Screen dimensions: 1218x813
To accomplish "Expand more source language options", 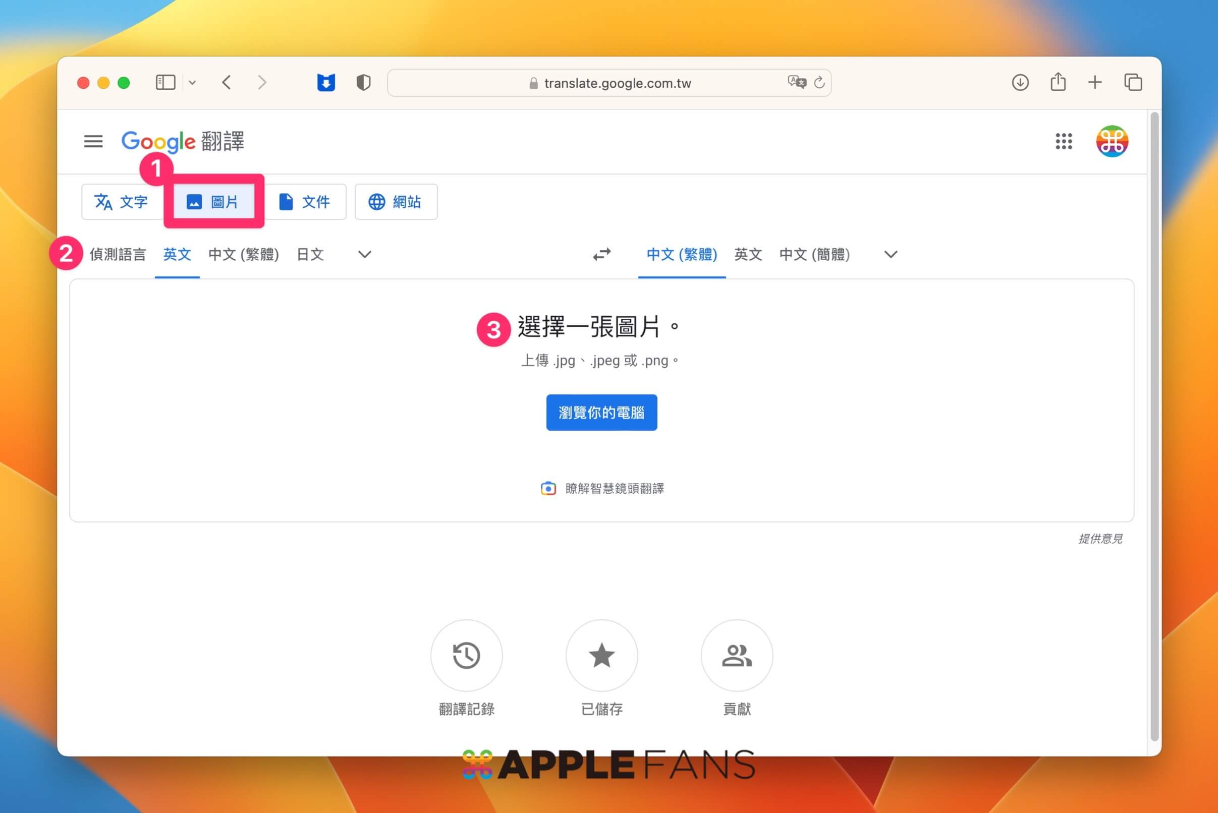I will [364, 255].
